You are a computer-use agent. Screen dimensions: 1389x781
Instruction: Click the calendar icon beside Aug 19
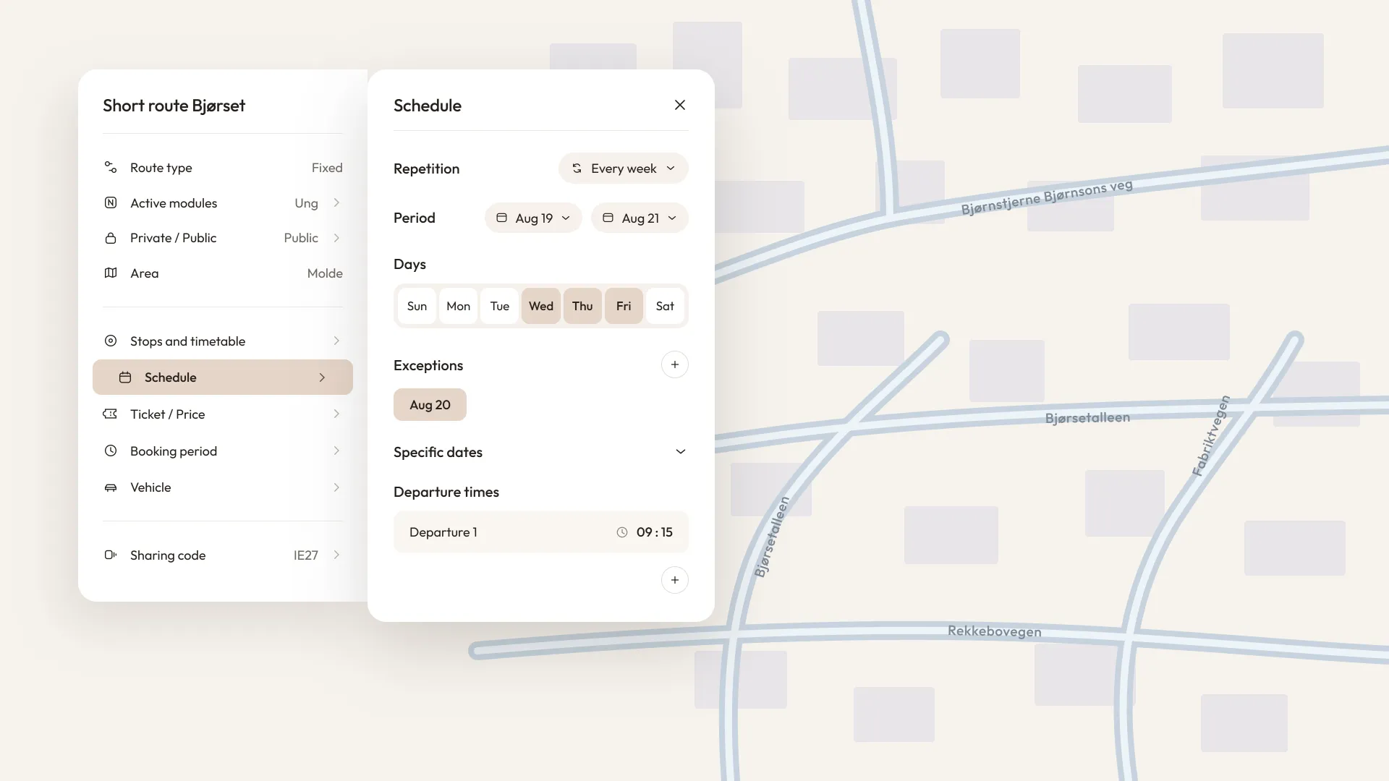[x=501, y=218]
